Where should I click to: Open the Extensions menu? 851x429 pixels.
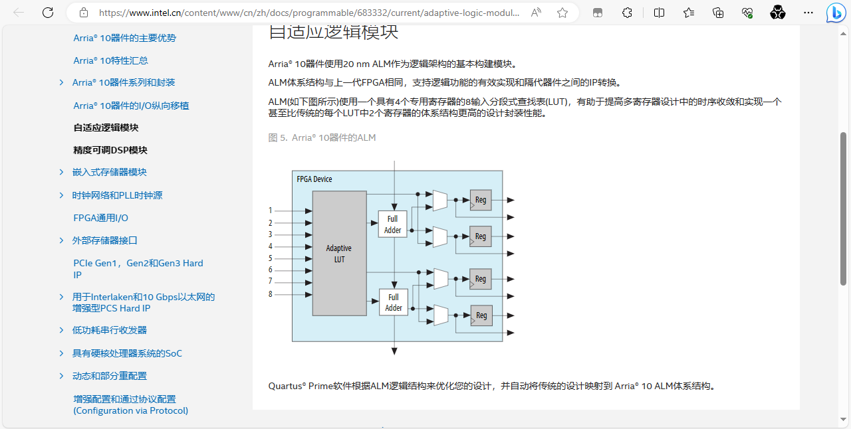627,12
